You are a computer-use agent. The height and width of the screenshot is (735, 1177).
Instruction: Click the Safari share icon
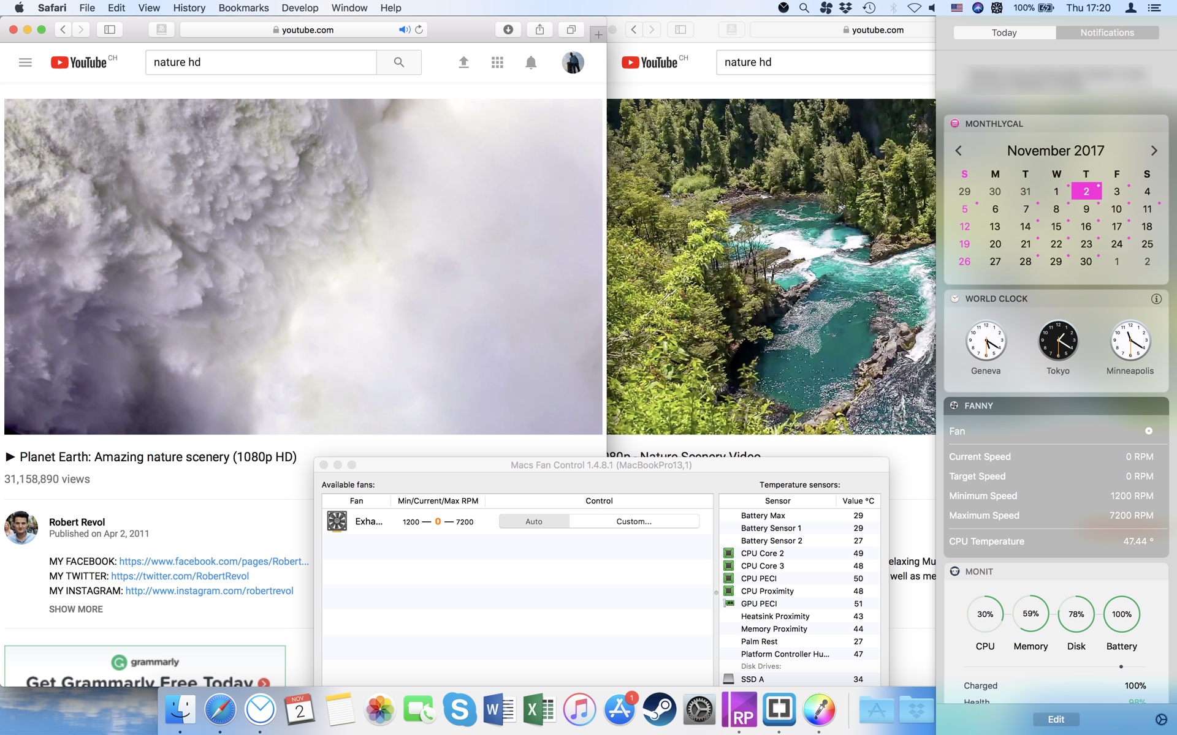click(x=539, y=29)
